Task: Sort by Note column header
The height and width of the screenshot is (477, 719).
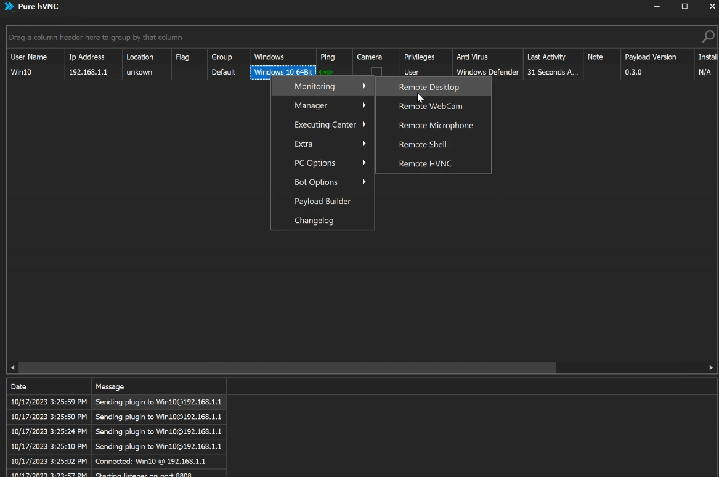Action: pyautogui.click(x=601, y=57)
